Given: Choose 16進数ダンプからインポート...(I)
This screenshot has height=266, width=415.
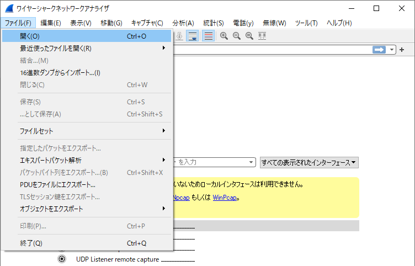Looking at the screenshot, I should tap(87, 72).
